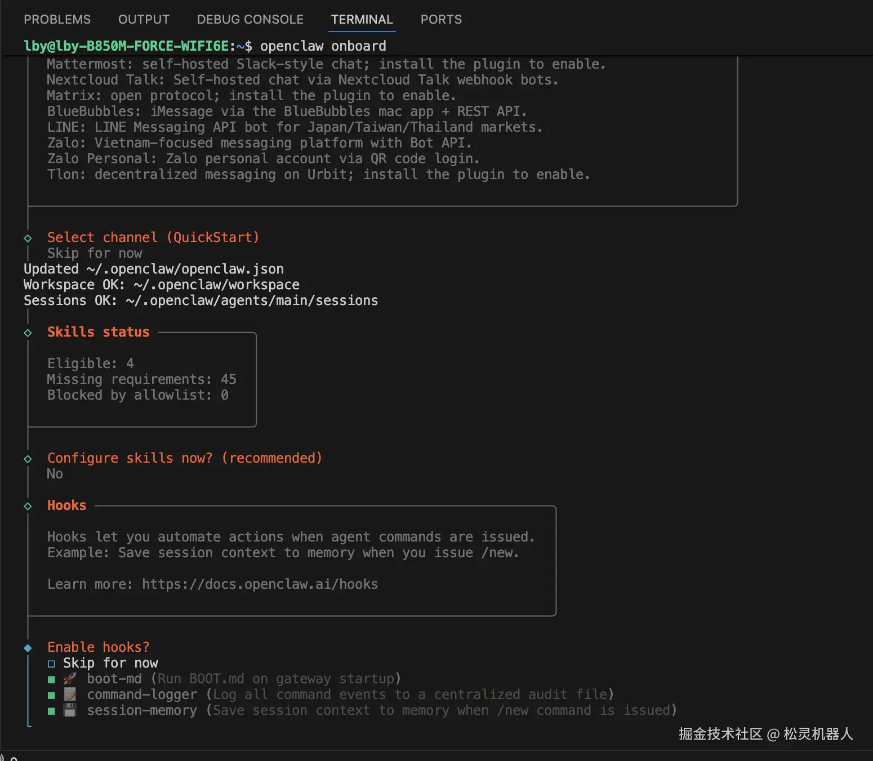Toggle the session-memory hook checkbox

(x=51, y=711)
